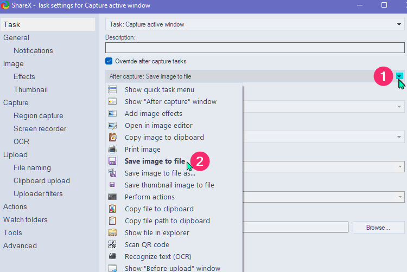Select Copy file to clipboard entry

174,209
